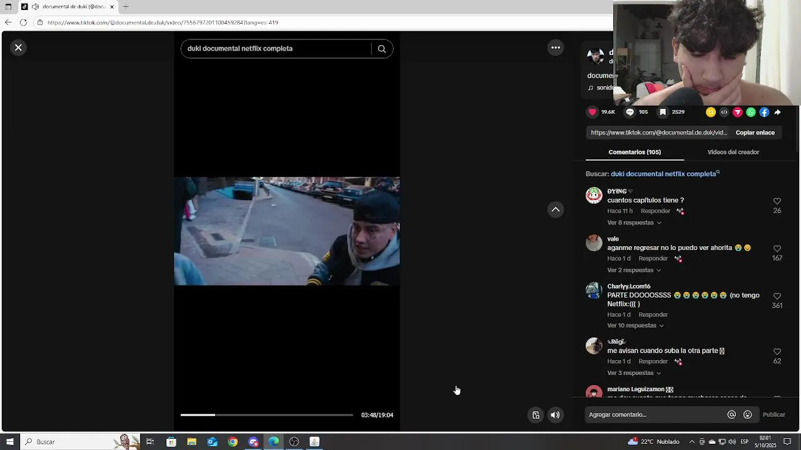The height and width of the screenshot is (450, 801).
Task: Open Microsoft Store from taskbar
Action: tap(171, 442)
